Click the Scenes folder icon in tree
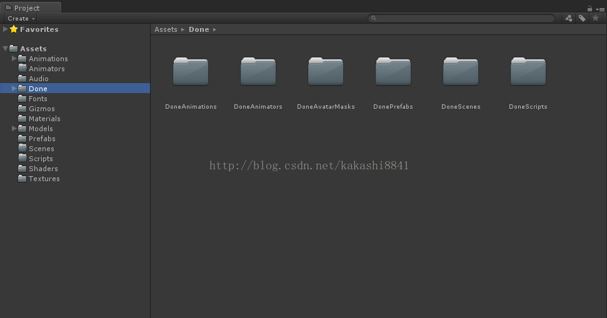 (x=22, y=149)
